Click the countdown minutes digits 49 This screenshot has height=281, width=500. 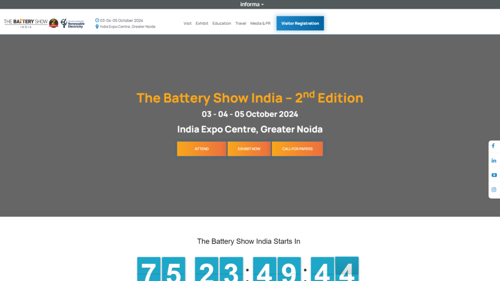point(277,269)
